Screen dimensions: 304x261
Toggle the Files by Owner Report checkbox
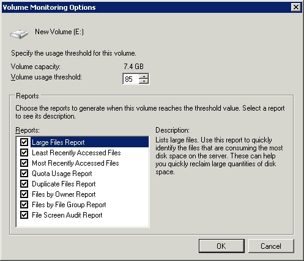[24, 194]
